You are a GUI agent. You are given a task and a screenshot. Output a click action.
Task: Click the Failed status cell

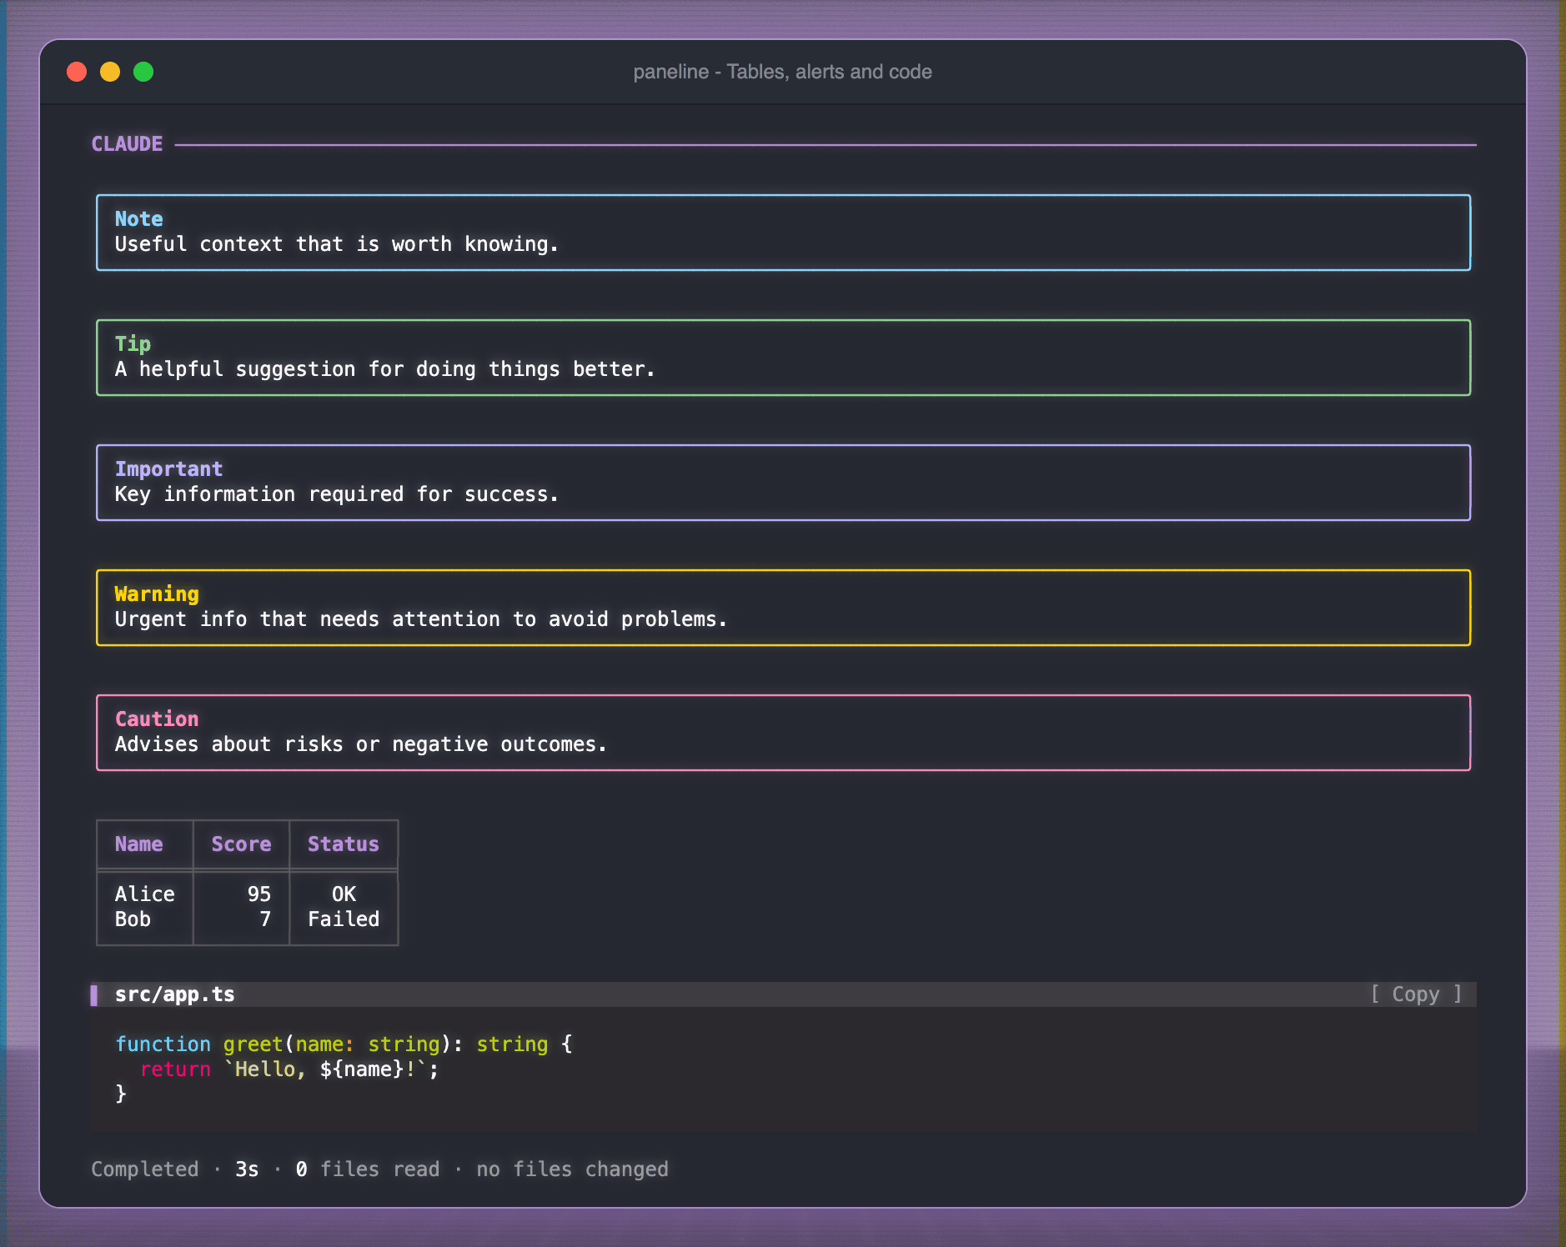pyautogui.click(x=344, y=919)
